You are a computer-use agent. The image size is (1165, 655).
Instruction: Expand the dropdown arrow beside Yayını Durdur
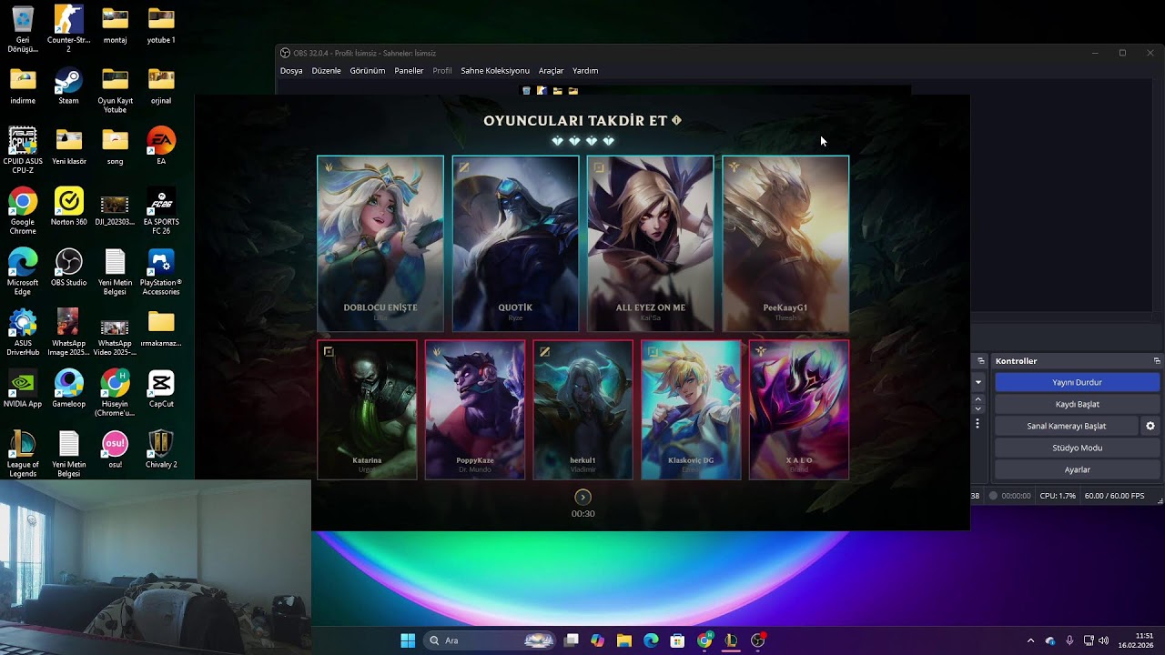[x=978, y=383]
